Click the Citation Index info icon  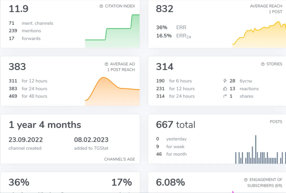pyautogui.click(x=101, y=6)
